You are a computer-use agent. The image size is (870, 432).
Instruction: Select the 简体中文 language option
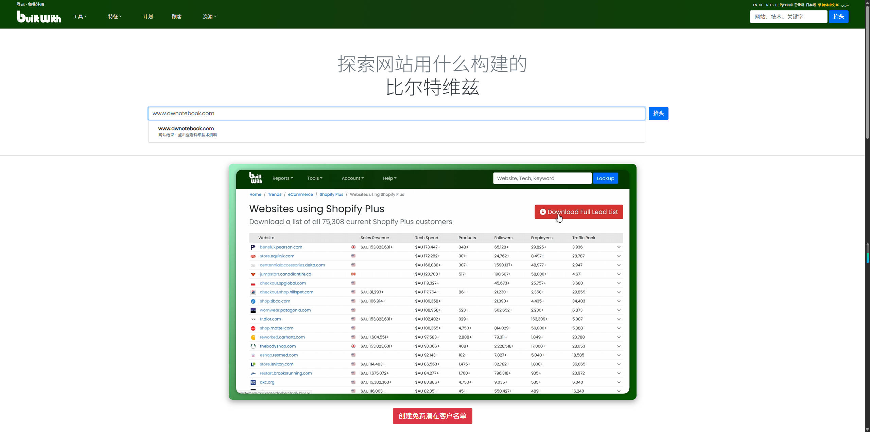[828, 5]
